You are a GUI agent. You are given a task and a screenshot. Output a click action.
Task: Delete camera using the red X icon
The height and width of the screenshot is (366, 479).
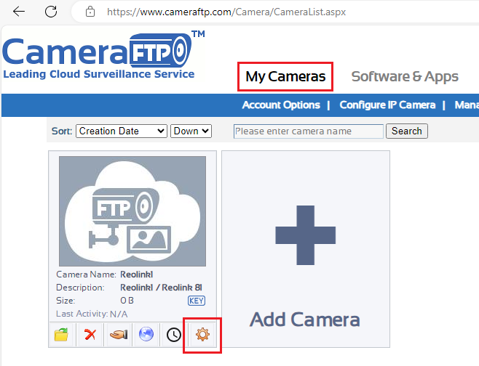click(x=90, y=335)
